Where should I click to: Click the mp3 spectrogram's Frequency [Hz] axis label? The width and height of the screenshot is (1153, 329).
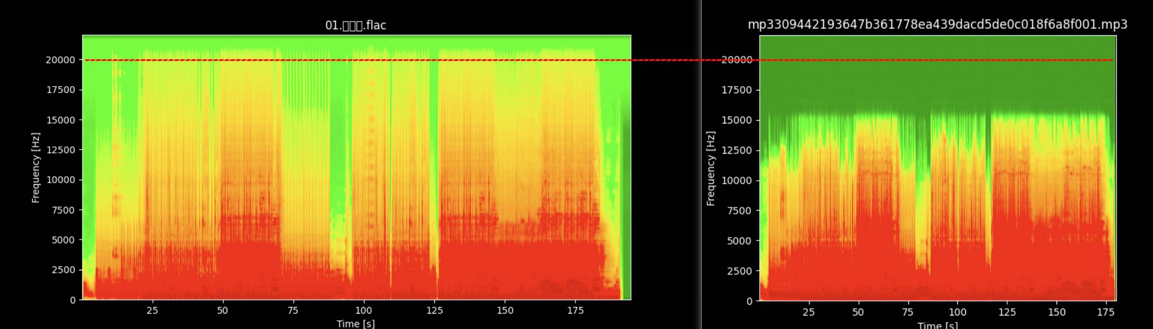tap(710, 169)
